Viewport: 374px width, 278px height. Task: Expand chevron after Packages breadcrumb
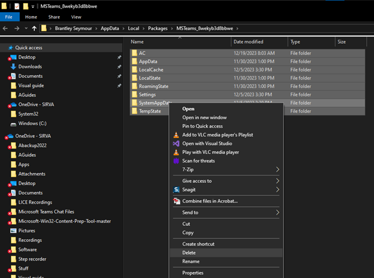tap(172, 29)
